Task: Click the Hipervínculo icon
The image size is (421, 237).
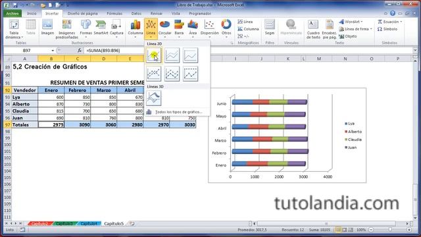Action: click(291, 27)
